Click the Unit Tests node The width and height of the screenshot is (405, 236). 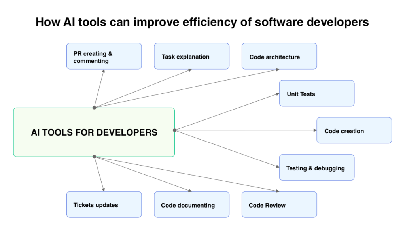point(316,93)
